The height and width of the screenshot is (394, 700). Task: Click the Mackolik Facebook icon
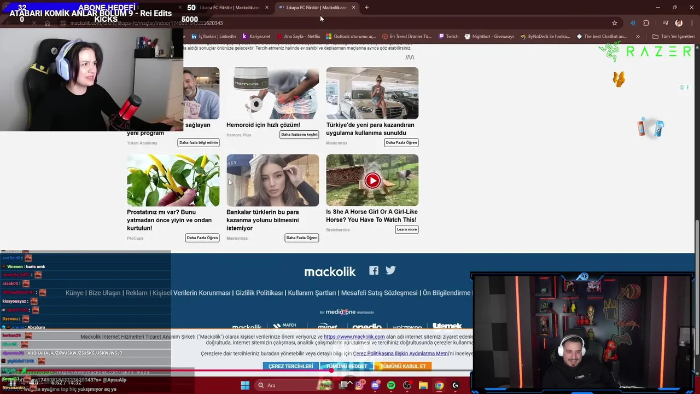pyautogui.click(x=374, y=270)
